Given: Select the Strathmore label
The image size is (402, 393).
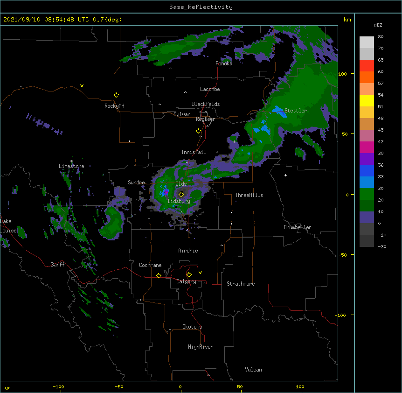Looking at the screenshot, I should pyautogui.click(x=241, y=284).
